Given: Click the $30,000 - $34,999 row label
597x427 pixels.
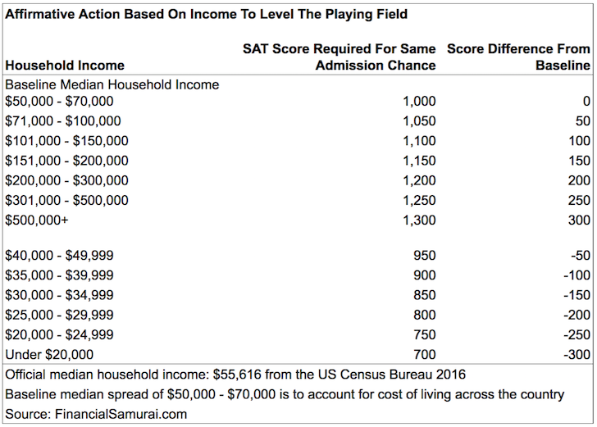Looking at the screenshot, I should coord(59,294).
